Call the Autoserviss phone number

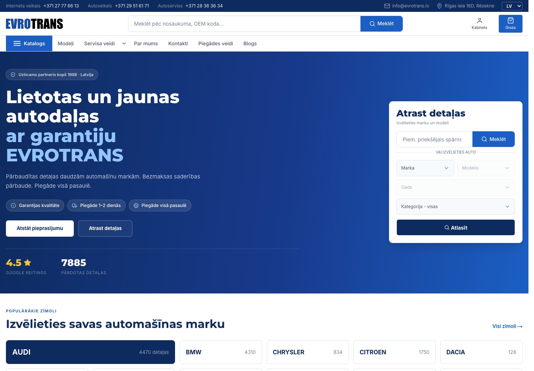[x=204, y=6]
